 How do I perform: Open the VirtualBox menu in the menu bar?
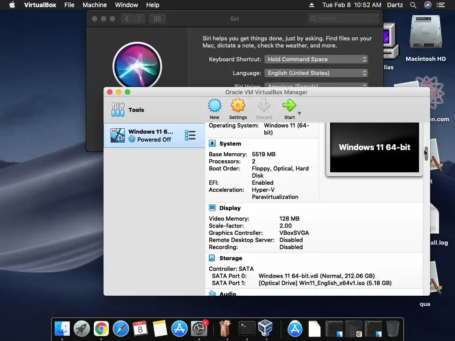40,5
